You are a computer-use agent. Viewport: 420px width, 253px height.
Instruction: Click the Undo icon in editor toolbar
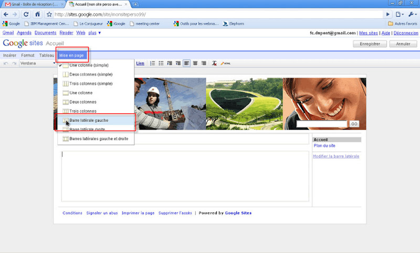tap(6, 64)
